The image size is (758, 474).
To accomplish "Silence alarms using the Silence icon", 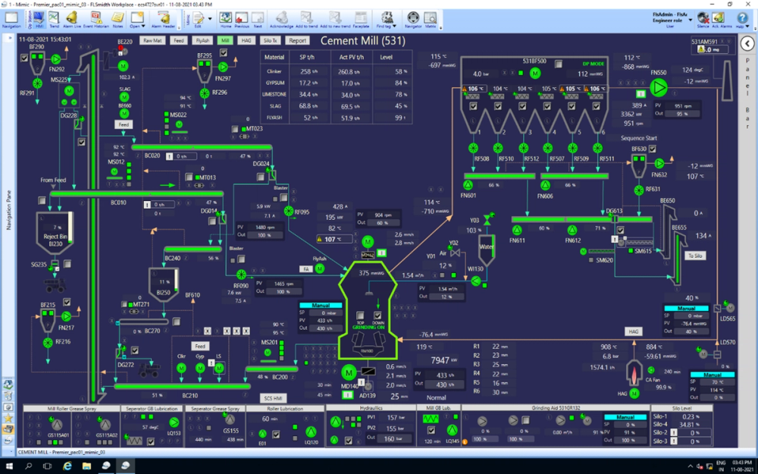I will (702, 17).
